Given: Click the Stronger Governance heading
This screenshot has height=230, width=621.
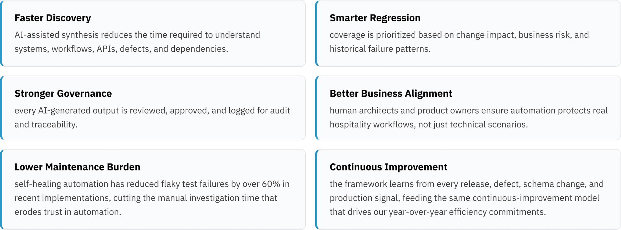Looking at the screenshot, I should click(63, 93).
